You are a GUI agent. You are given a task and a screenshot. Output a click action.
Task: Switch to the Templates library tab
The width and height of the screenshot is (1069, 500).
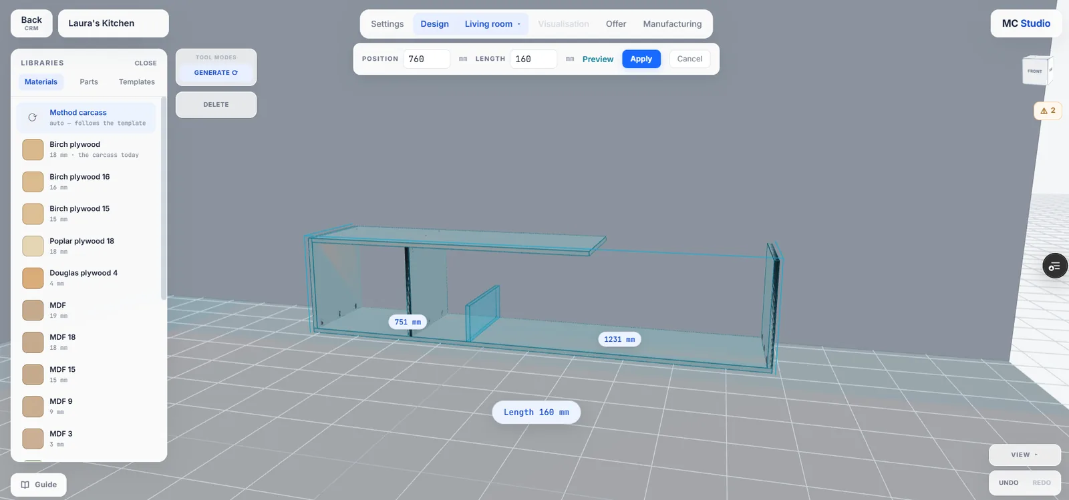click(137, 82)
